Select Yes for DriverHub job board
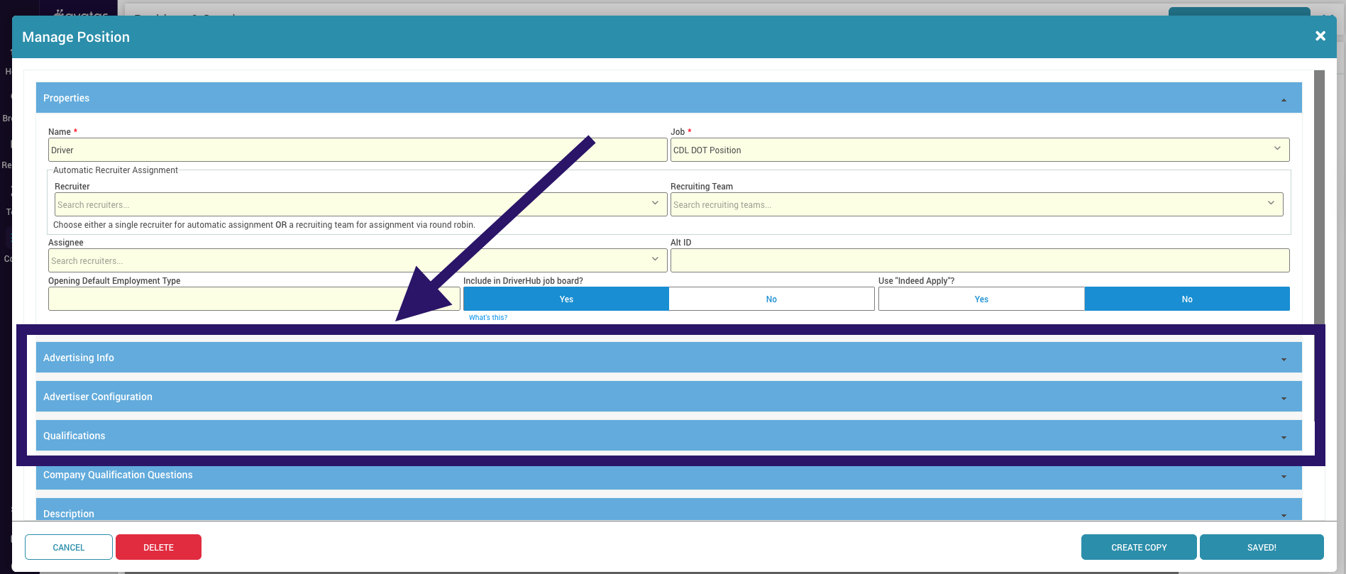 566,299
